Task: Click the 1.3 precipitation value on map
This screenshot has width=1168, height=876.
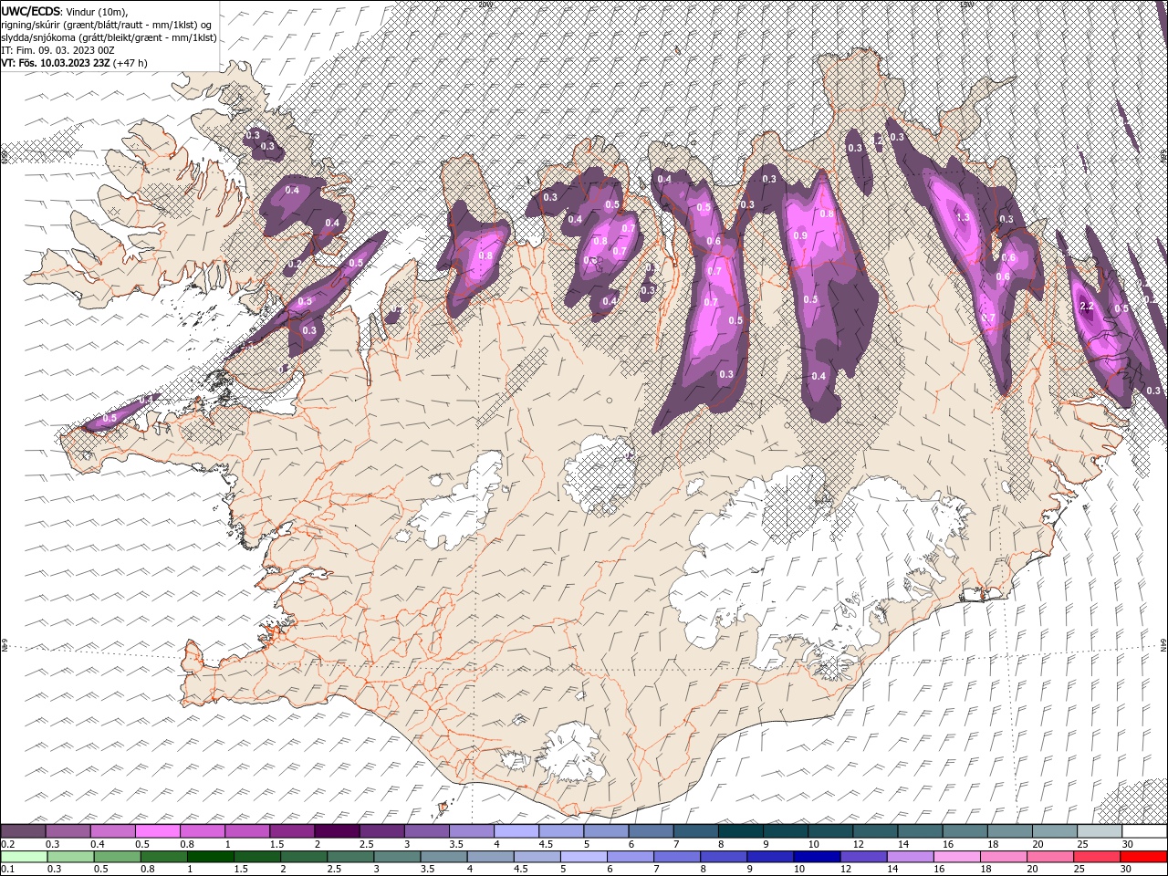Action: point(963,217)
